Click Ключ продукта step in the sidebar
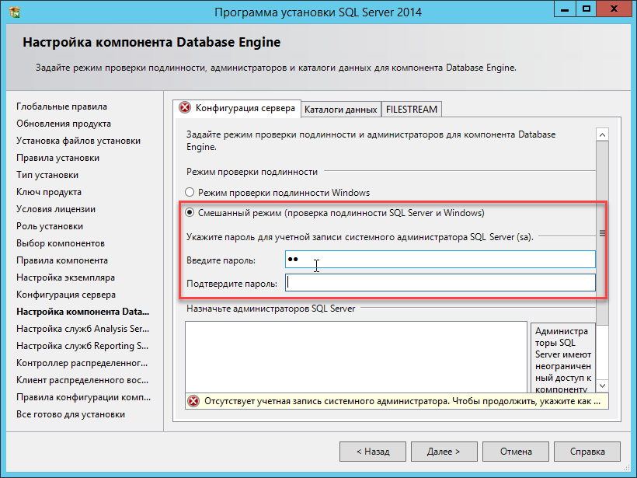The width and height of the screenshot is (637, 478). tap(49, 192)
